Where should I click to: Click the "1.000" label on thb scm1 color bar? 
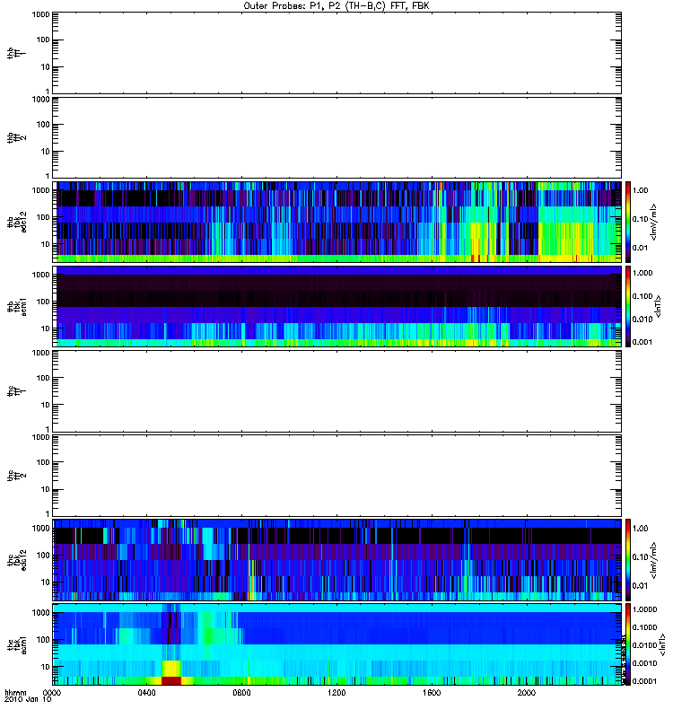pyautogui.click(x=642, y=273)
